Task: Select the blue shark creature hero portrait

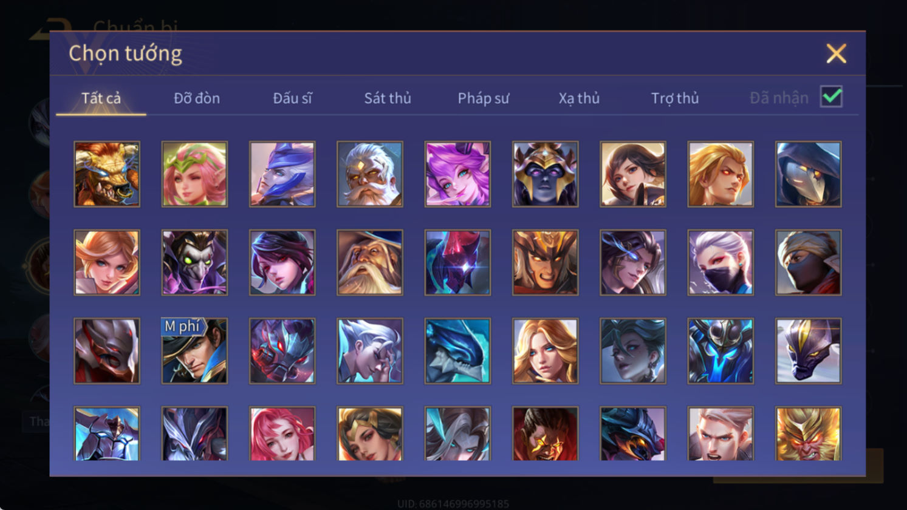Action: click(457, 351)
